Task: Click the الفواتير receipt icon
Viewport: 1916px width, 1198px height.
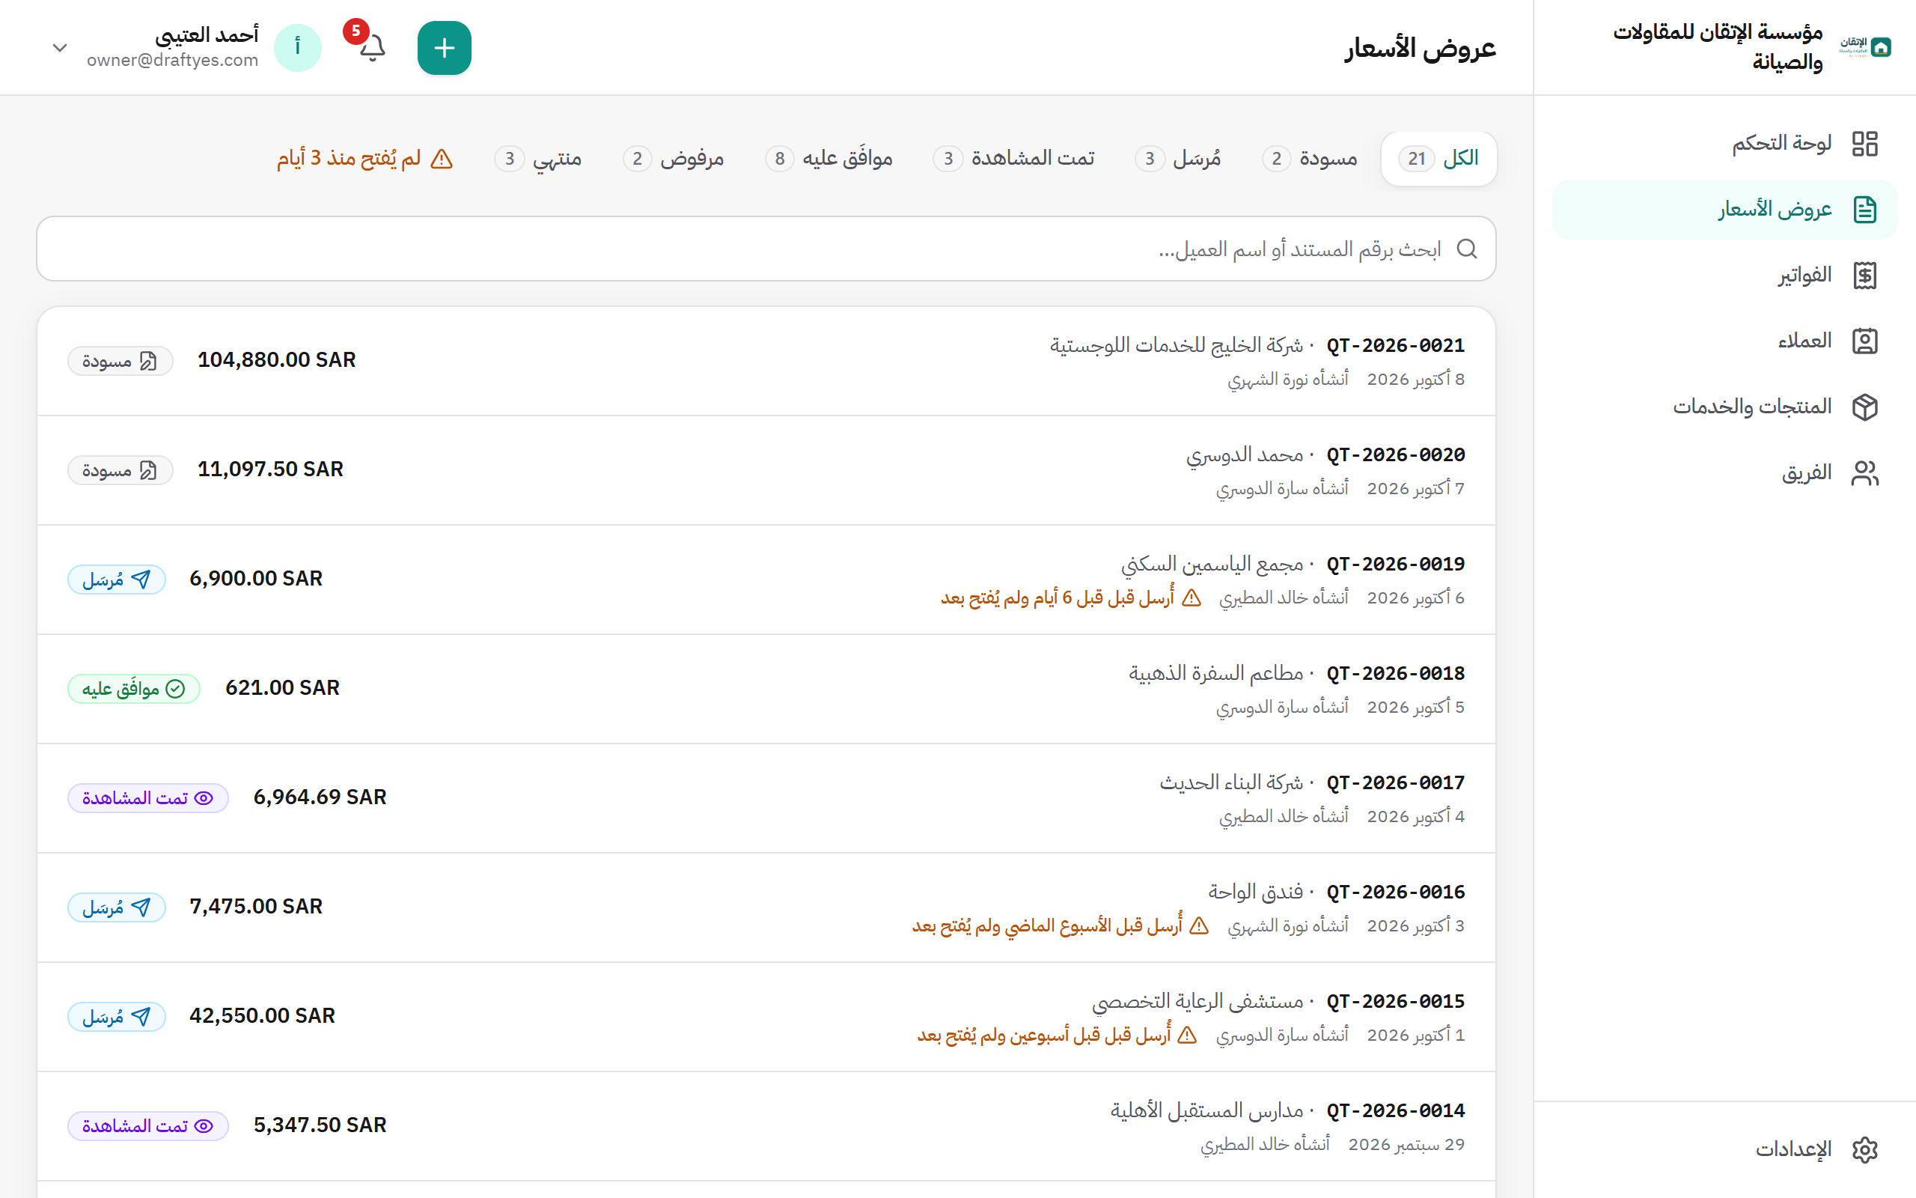Action: tap(1865, 275)
